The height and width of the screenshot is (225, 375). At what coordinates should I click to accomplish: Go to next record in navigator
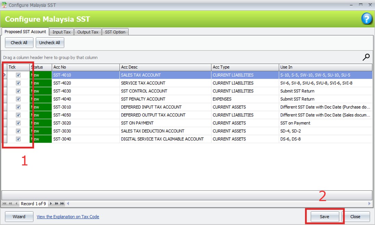click(51, 203)
